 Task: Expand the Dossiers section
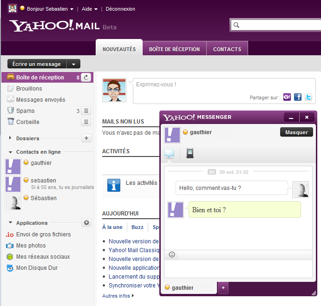coord(10,138)
